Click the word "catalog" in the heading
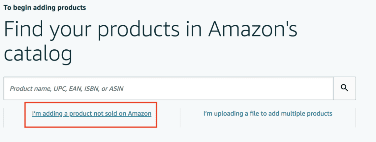The image size is (376, 142). point(38,55)
